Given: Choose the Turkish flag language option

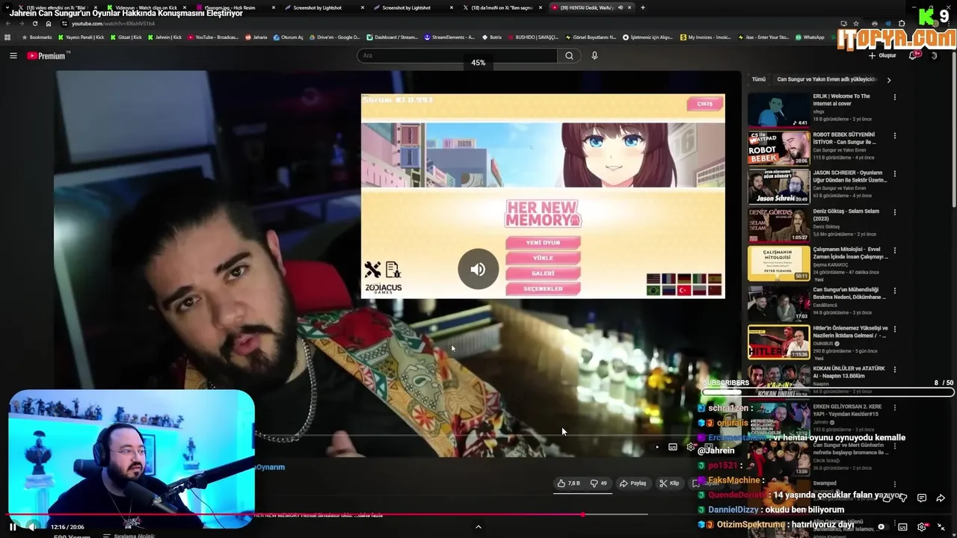Looking at the screenshot, I should point(684,290).
